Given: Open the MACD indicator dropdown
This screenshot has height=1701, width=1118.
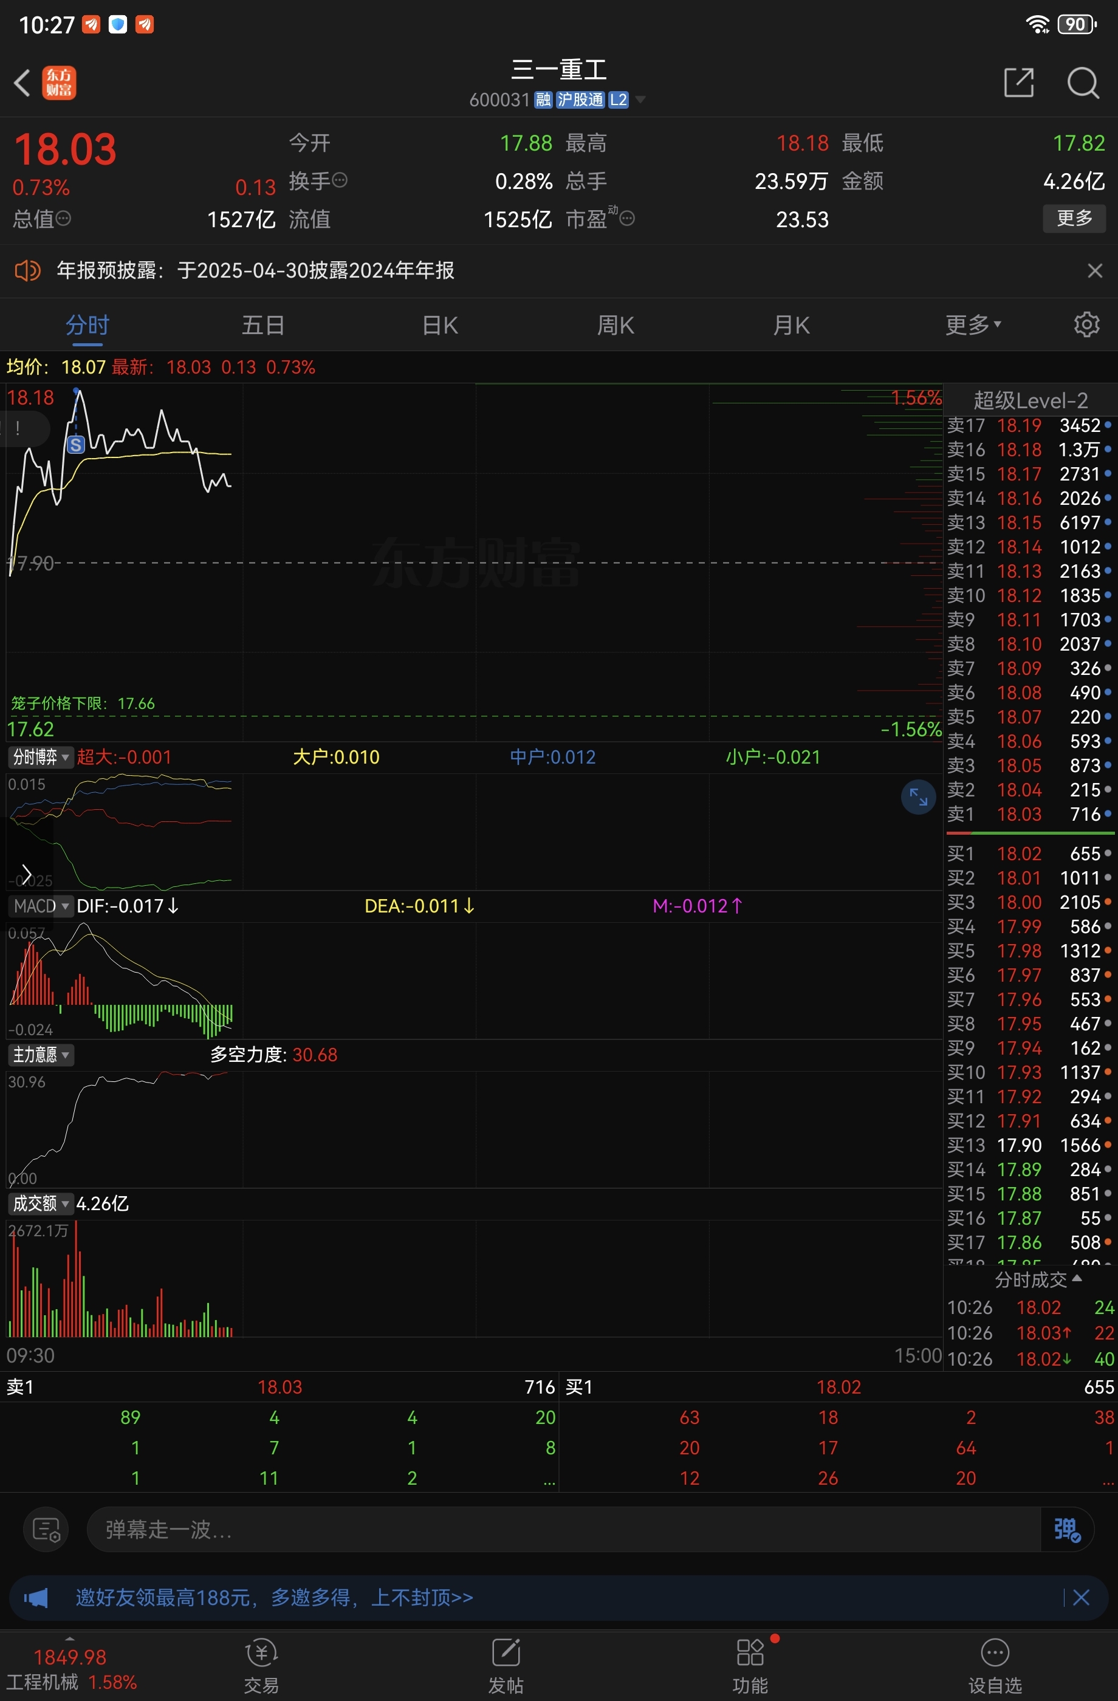Looking at the screenshot, I should [x=41, y=906].
